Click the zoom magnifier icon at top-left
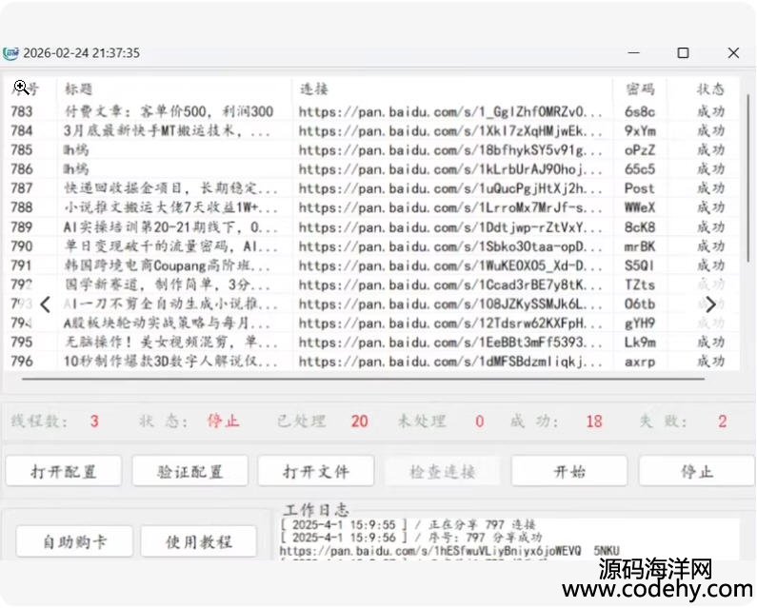757x608 pixels. coord(20,88)
